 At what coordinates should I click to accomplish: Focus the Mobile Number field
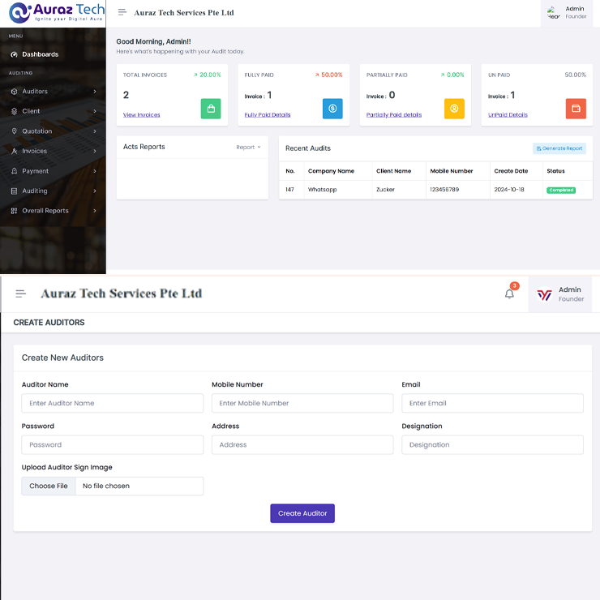click(302, 403)
